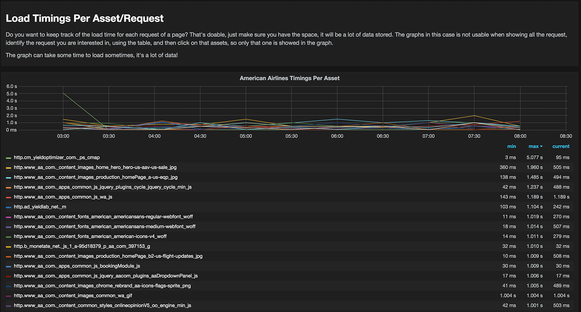Click the 95 ms current value for yieldoptimizer
The height and width of the screenshot is (312, 581).
click(562, 158)
